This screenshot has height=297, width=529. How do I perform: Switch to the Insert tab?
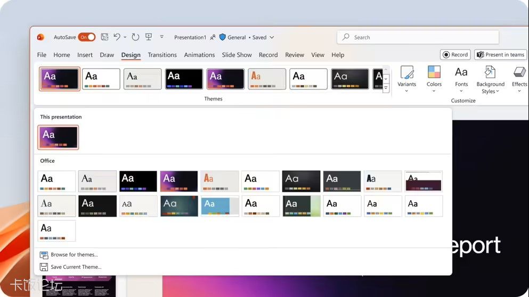[x=85, y=55]
